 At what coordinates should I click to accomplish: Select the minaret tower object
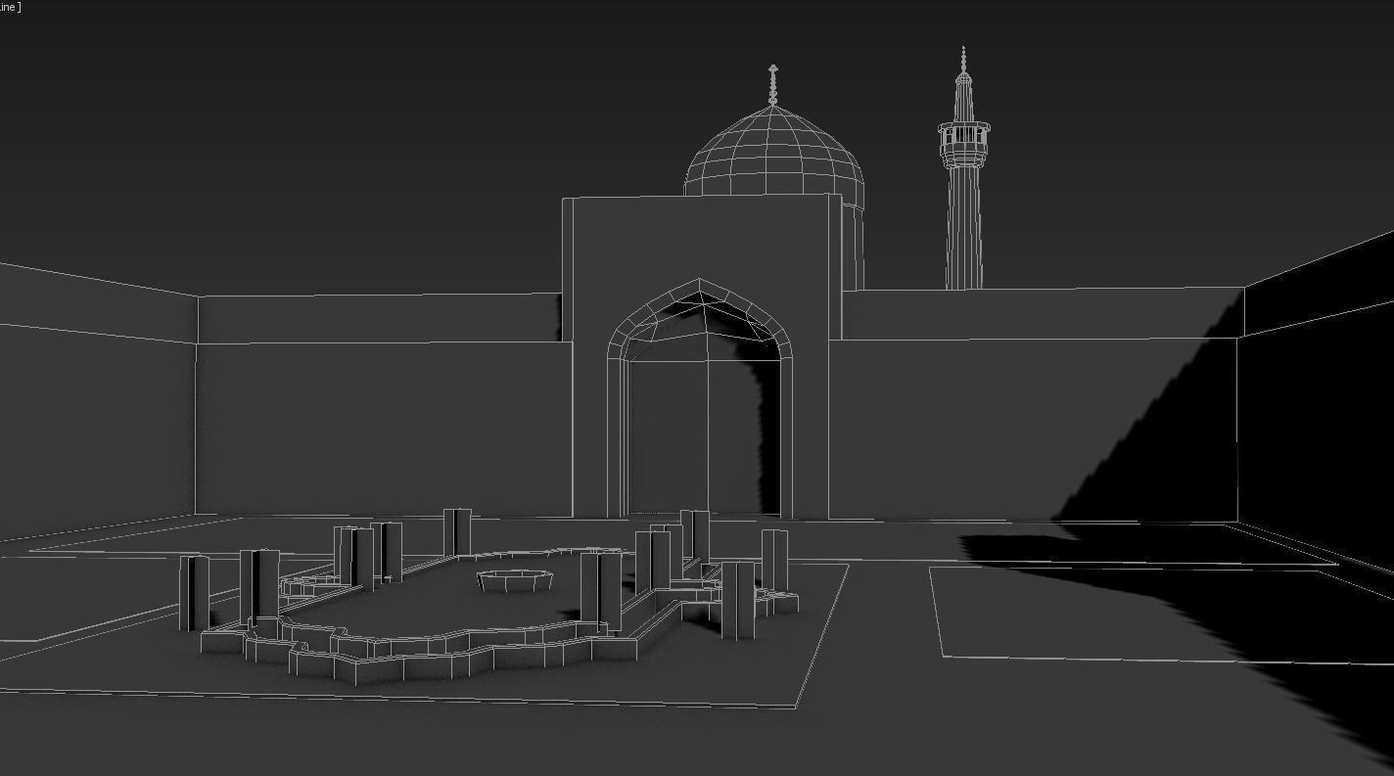pos(964,168)
